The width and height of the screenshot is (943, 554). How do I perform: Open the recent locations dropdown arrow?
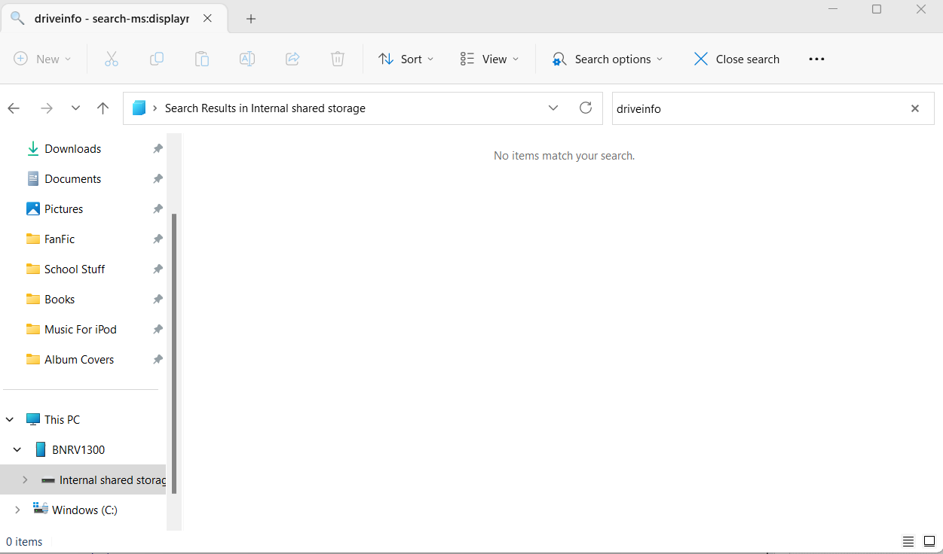point(75,108)
